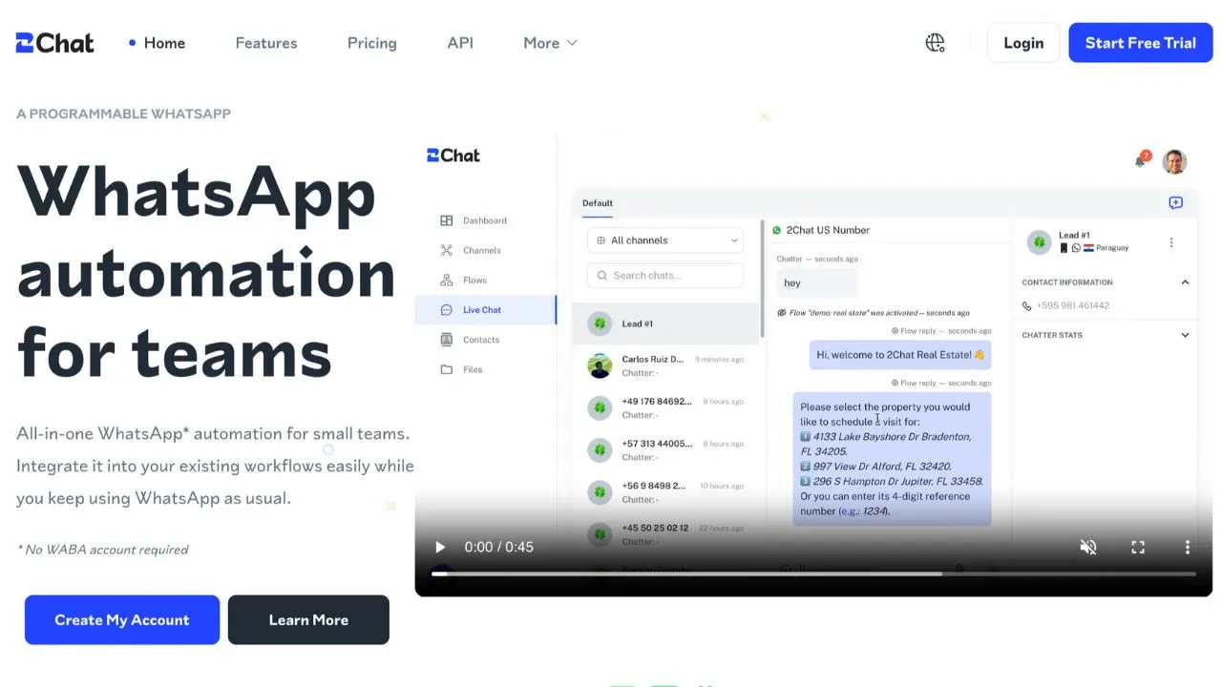1222x687 pixels.
Task: Click the Search chats input field
Action: [665, 275]
